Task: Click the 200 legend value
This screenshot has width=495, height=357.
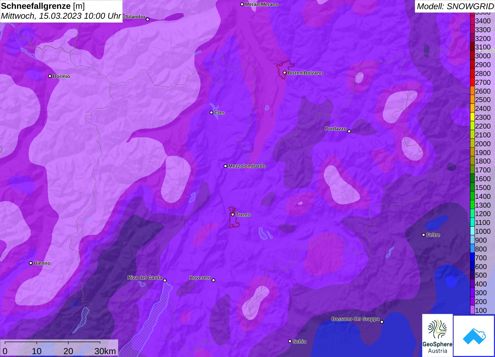Action: [481, 302]
